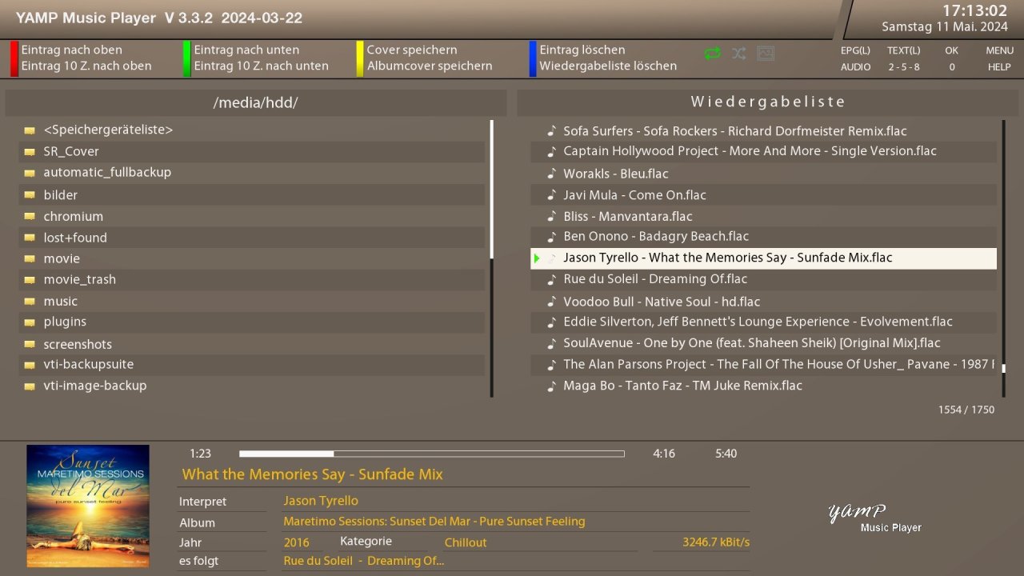Toggle the slideshow picture icon
Viewport: 1024px width, 576px height.
(x=766, y=54)
